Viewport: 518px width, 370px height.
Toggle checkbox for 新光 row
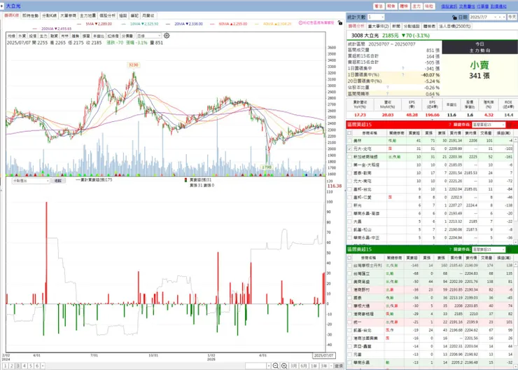349,205
